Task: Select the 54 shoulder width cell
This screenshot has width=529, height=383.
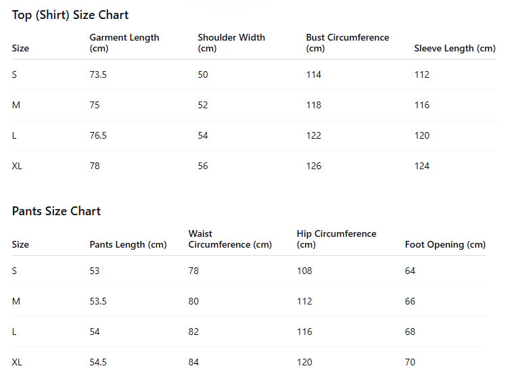Action: point(203,135)
